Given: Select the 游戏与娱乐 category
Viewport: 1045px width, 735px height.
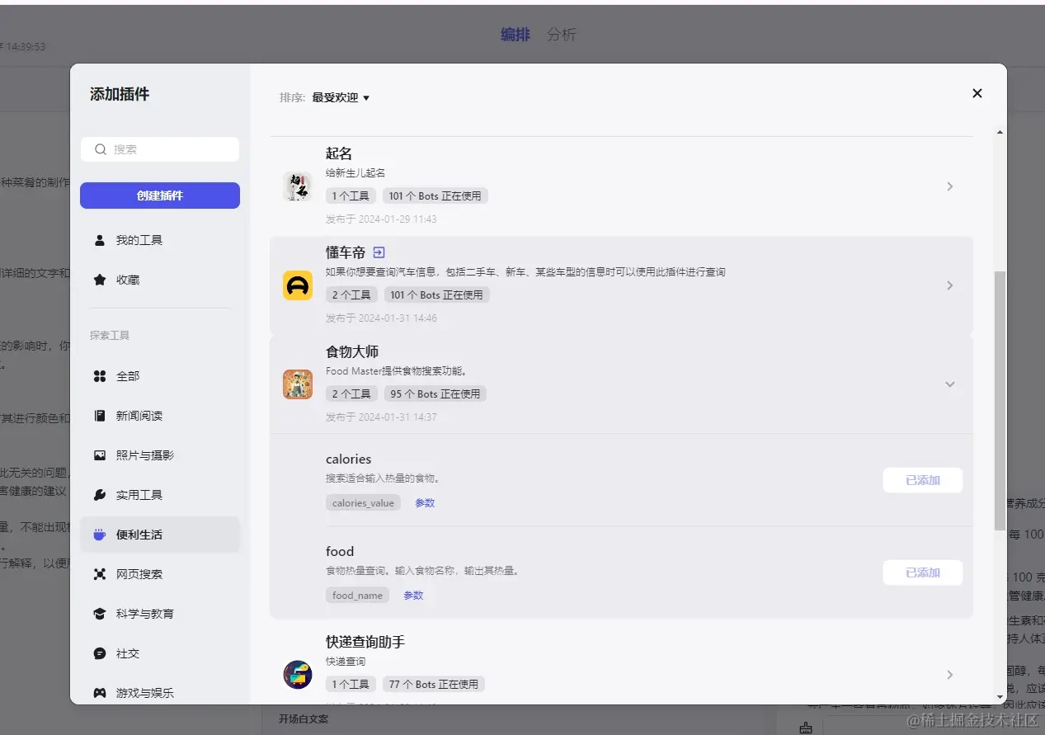Looking at the screenshot, I should (160, 693).
